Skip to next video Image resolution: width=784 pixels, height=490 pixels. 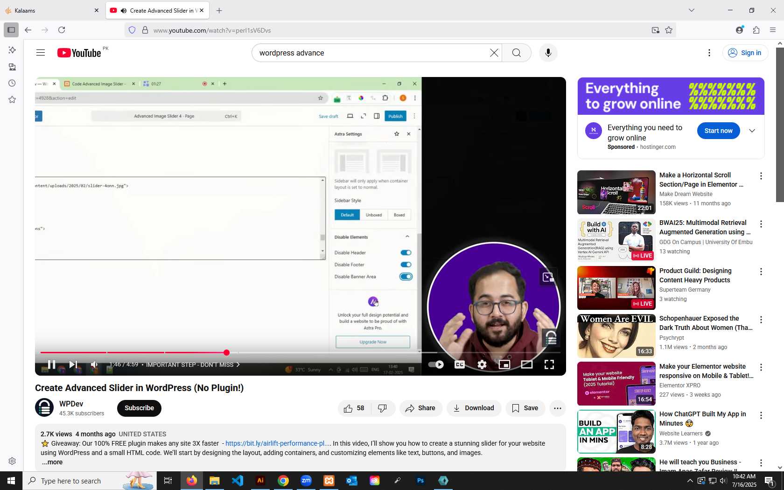(x=73, y=364)
